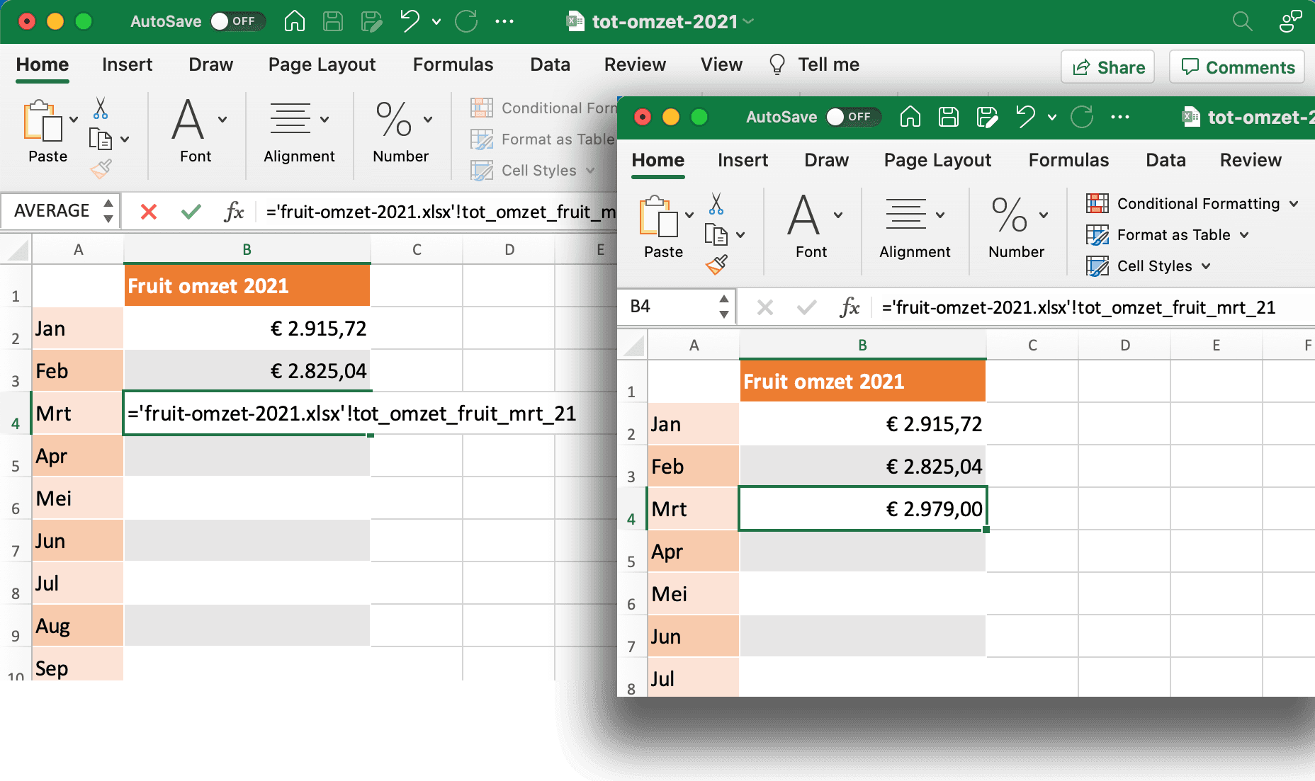Image resolution: width=1315 pixels, height=781 pixels.
Task: Confirm formula entry with the green checkmark
Action: [191, 211]
